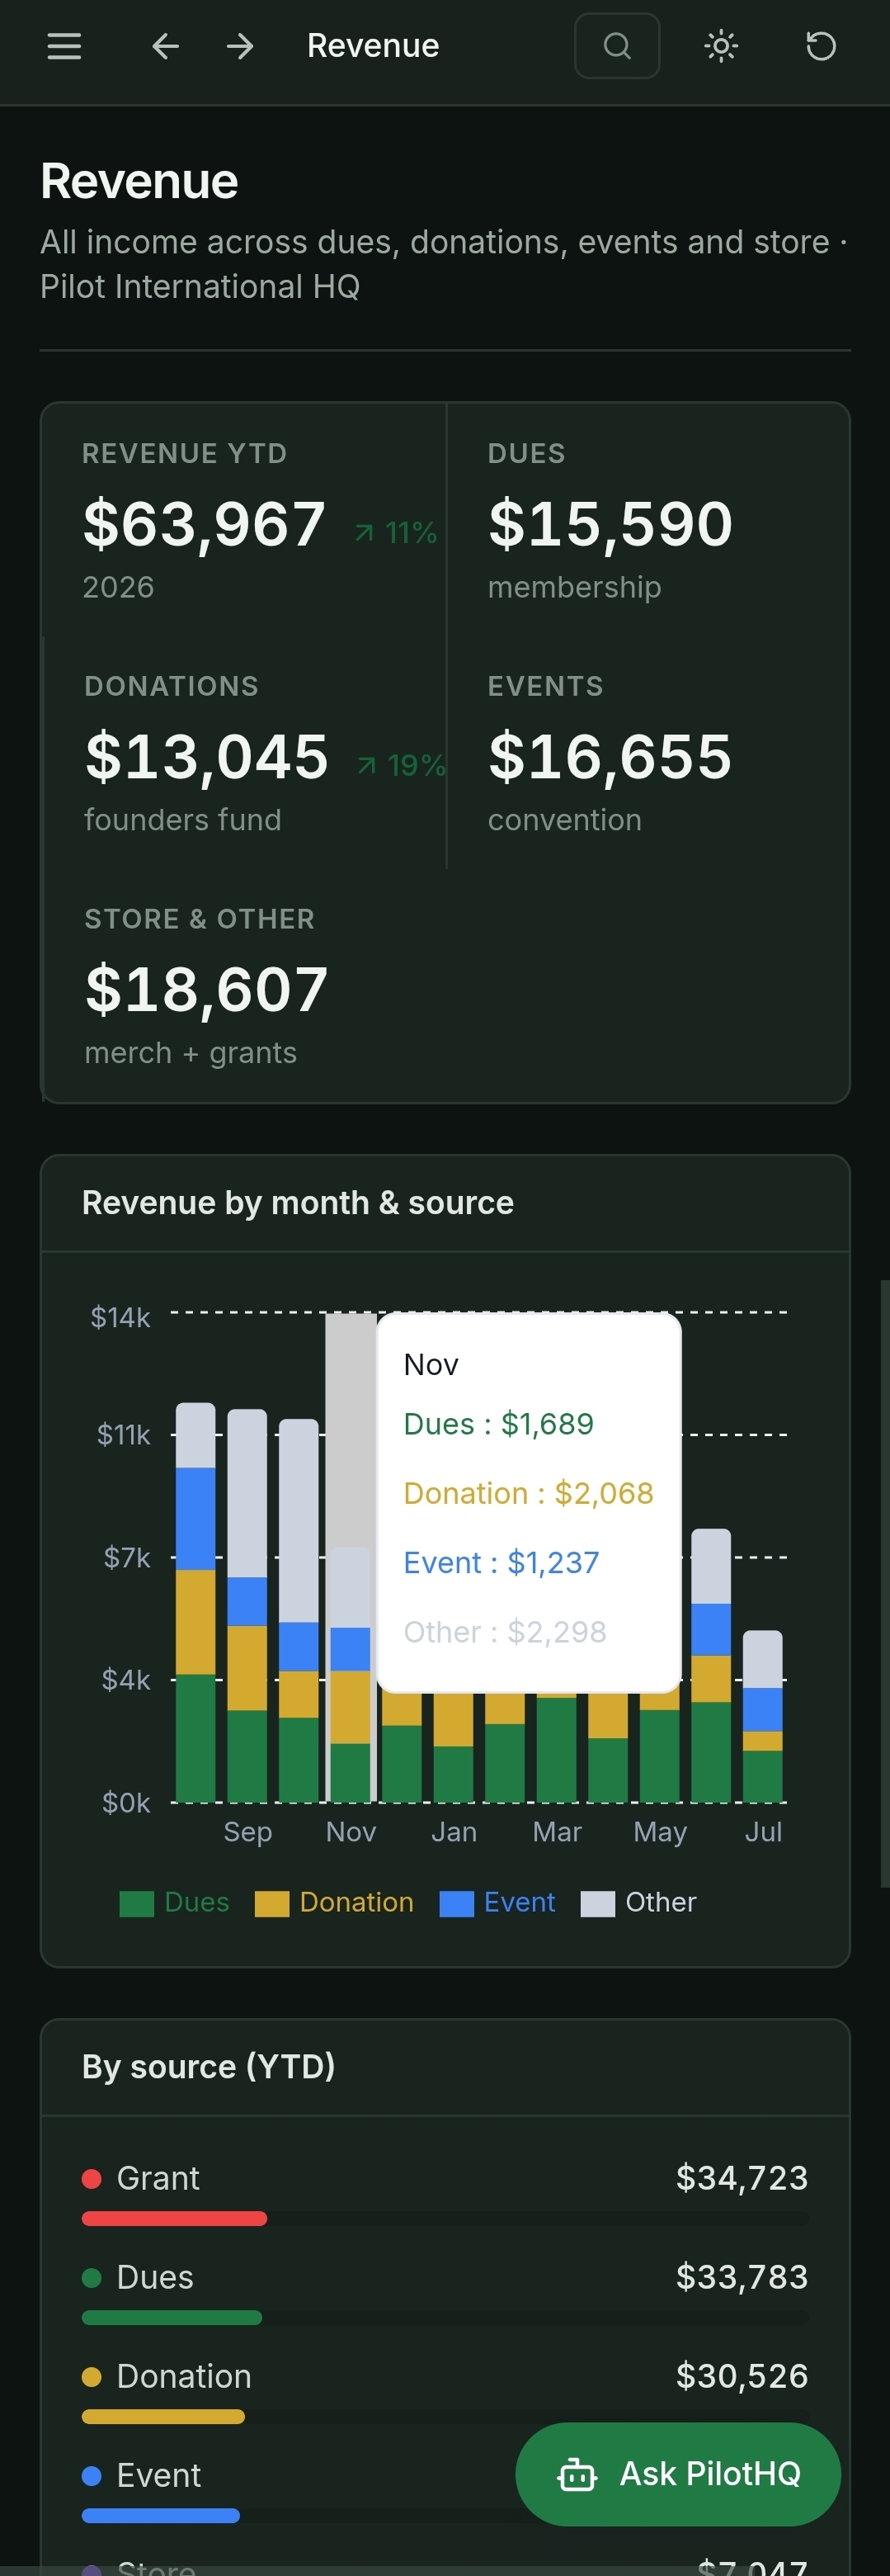Open the Ask PilotHQ assistant
890x2576 pixels.
tap(678, 2474)
